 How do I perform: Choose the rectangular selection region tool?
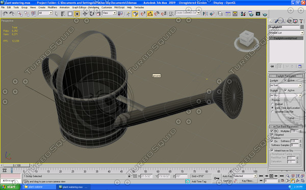click(70, 14)
